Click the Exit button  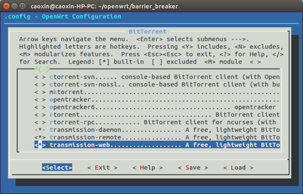point(102,167)
